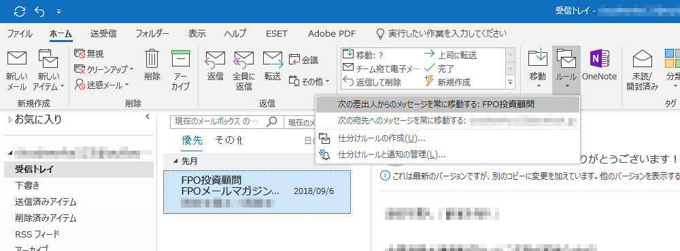Select the FPO投資顧問 message dated 2018/09/6

(x=257, y=191)
